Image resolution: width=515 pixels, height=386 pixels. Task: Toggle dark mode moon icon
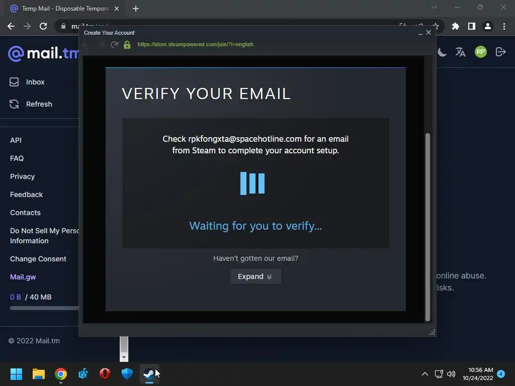click(442, 52)
